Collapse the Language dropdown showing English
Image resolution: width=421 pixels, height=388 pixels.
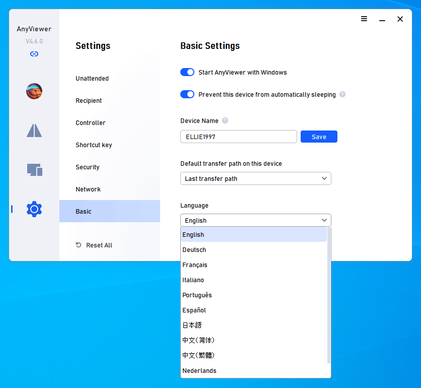pyautogui.click(x=256, y=220)
